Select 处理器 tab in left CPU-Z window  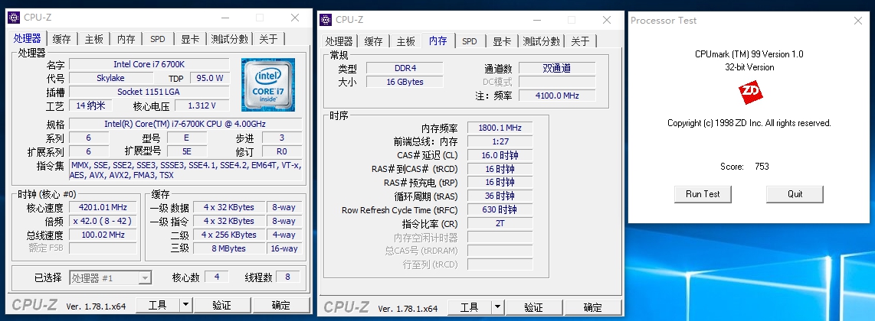[x=28, y=38]
